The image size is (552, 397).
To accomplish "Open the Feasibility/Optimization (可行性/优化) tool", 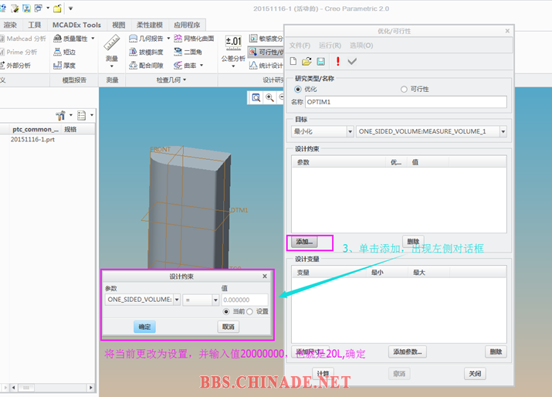I will click(x=266, y=52).
